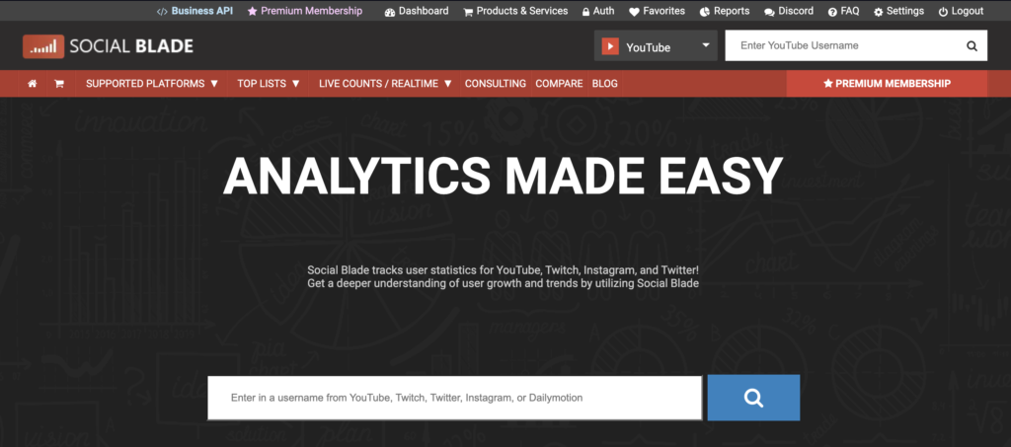Expand the Top Lists menu
The image size is (1011, 447).
269,84
